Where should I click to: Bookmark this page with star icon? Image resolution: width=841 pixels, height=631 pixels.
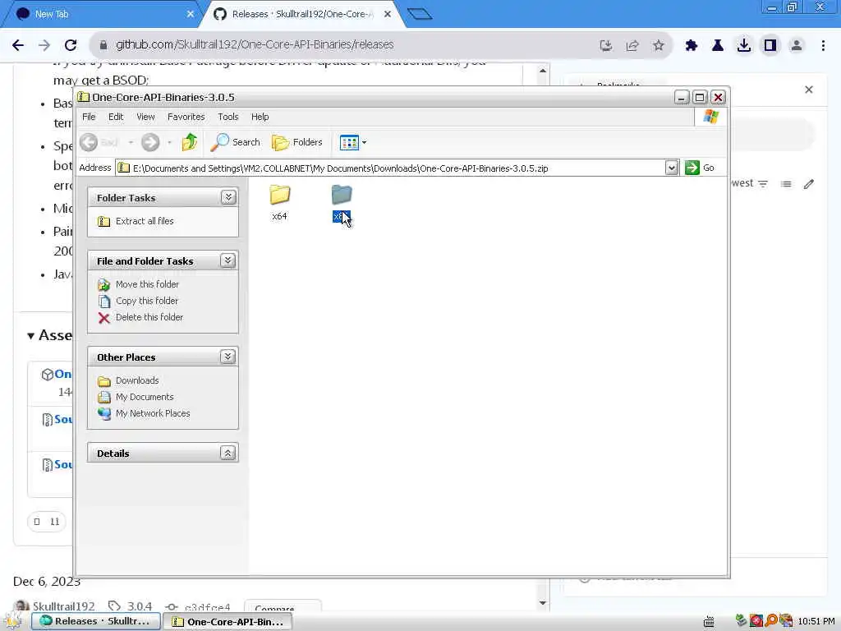point(659,46)
